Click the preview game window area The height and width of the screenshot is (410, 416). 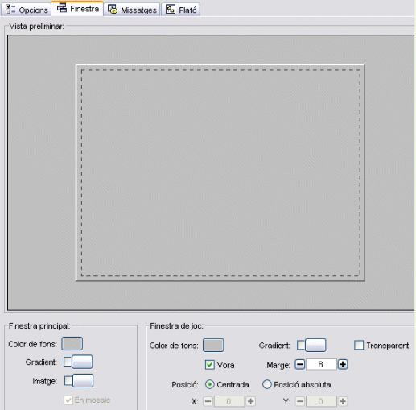[220, 172]
